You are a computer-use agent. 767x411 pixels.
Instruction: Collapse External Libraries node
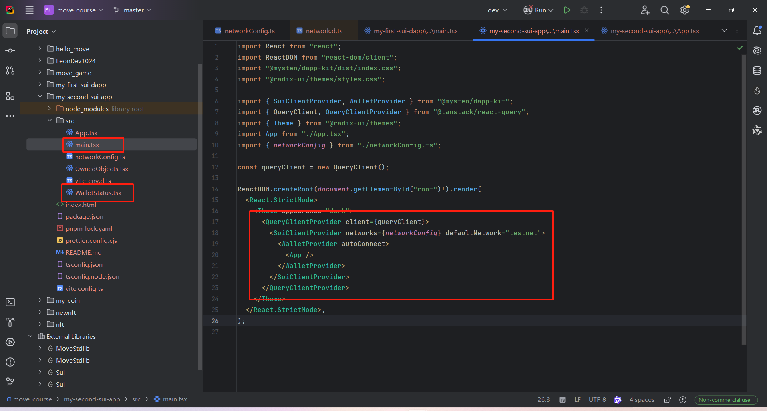[30, 336]
